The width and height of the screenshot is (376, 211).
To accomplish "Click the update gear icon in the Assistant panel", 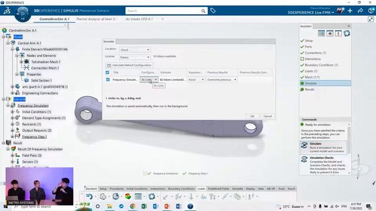I will point(347,33).
